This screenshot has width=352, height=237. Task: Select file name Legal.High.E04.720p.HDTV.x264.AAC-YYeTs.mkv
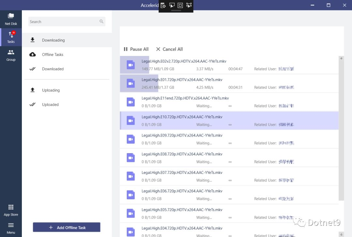182,228
